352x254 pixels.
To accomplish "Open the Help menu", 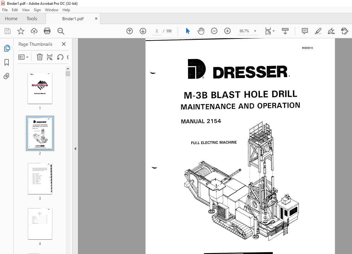I will coord(66,10).
